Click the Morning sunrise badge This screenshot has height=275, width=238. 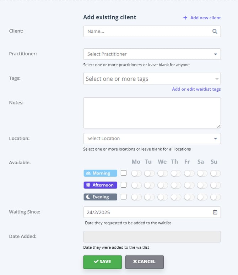click(100, 173)
